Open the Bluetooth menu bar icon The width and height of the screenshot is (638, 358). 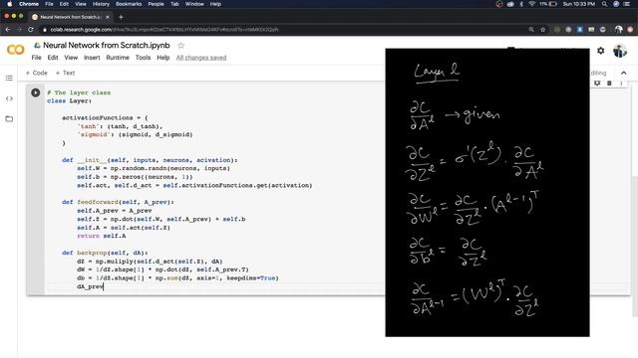tap(521, 4)
